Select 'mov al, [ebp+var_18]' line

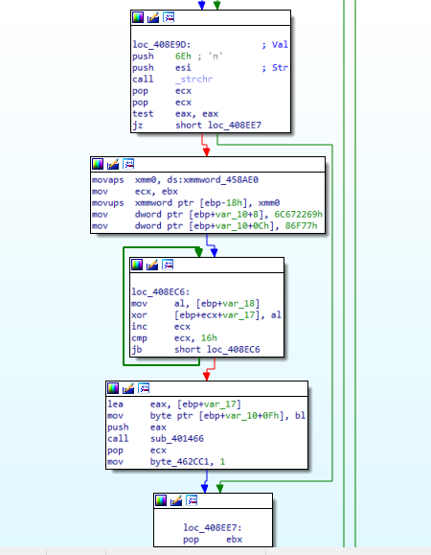(x=195, y=304)
